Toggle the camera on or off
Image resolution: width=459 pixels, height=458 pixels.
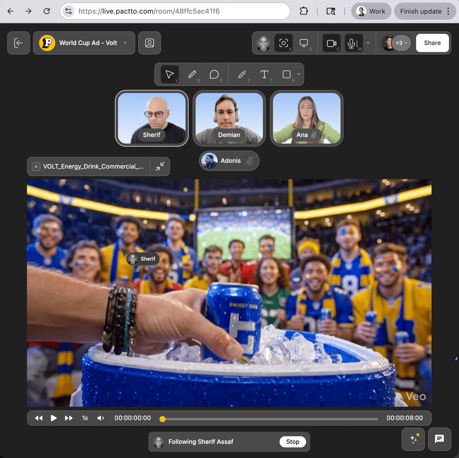pyautogui.click(x=331, y=43)
